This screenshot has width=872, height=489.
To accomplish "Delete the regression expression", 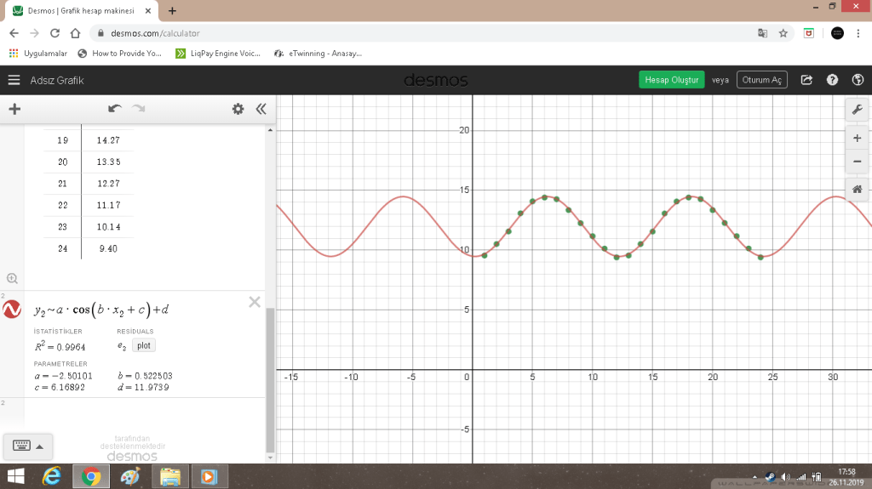I will [x=254, y=302].
